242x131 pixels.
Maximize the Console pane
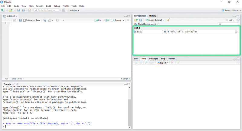(x=129, y=84)
